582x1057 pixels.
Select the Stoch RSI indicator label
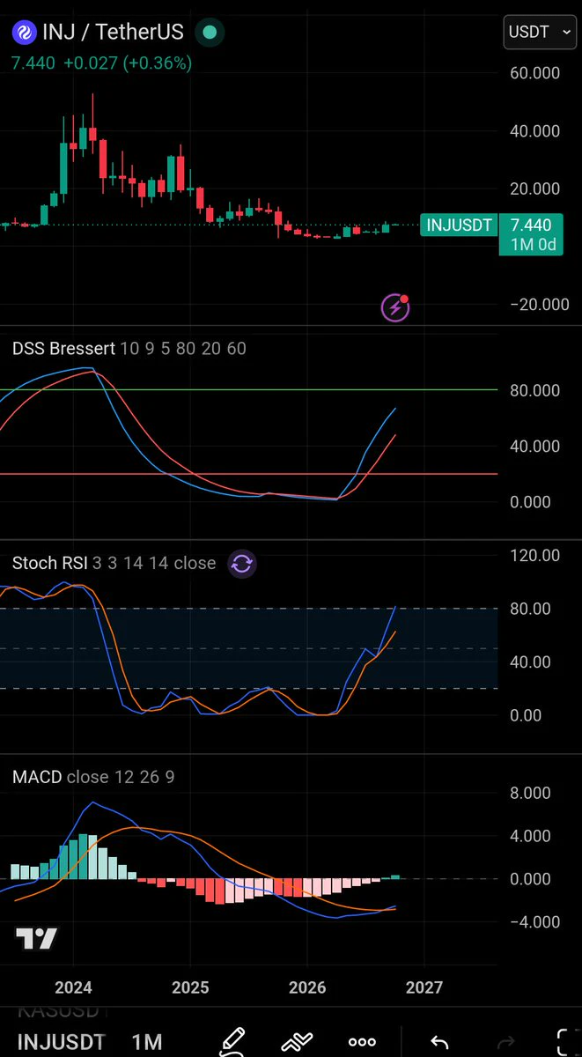[x=49, y=563]
